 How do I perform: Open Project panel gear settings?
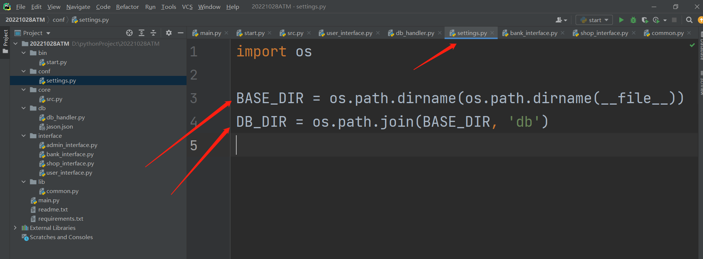coord(169,33)
